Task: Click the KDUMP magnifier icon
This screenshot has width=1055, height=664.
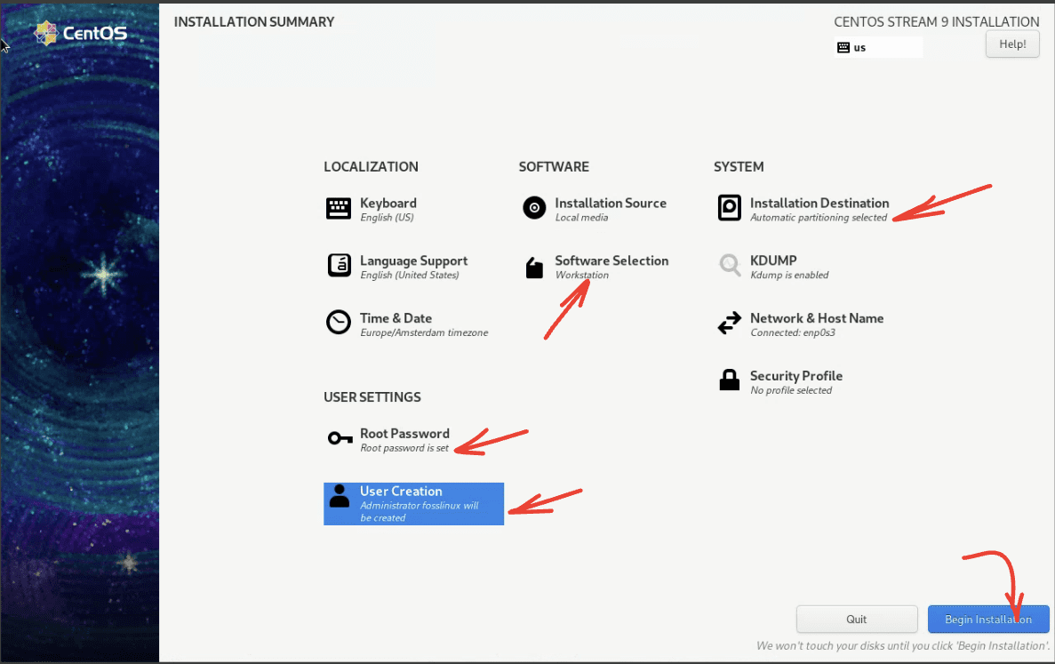Action: [x=730, y=264]
